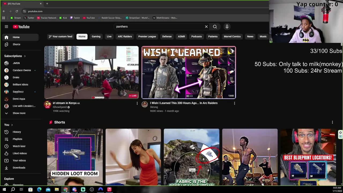This screenshot has height=193, width=343.
Task: Open Brilliant Idiots subscription channel
Action: click(x=20, y=84)
